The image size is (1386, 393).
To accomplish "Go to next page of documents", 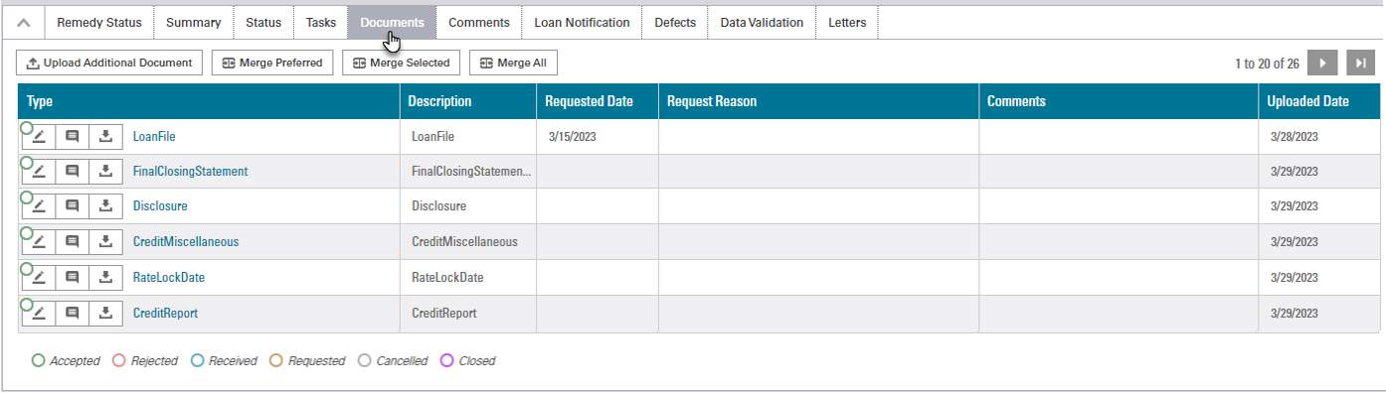I will click(x=1322, y=63).
